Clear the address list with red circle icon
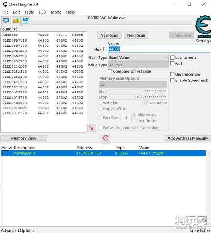This screenshot has height=233, width=211. pos(106,138)
